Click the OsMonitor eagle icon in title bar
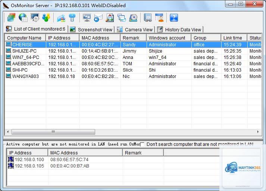 tap(6, 6)
